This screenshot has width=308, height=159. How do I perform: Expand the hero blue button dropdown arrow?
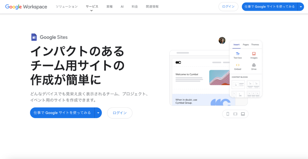[98, 113]
